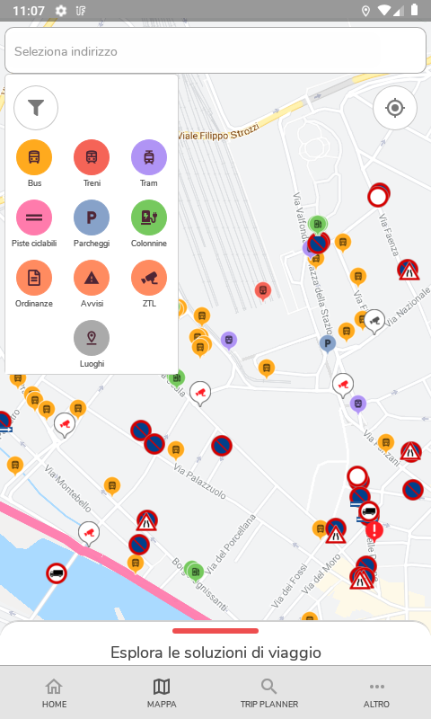Toggle the Ordinanze filter
This screenshot has height=719, width=431.
click(34, 278)
